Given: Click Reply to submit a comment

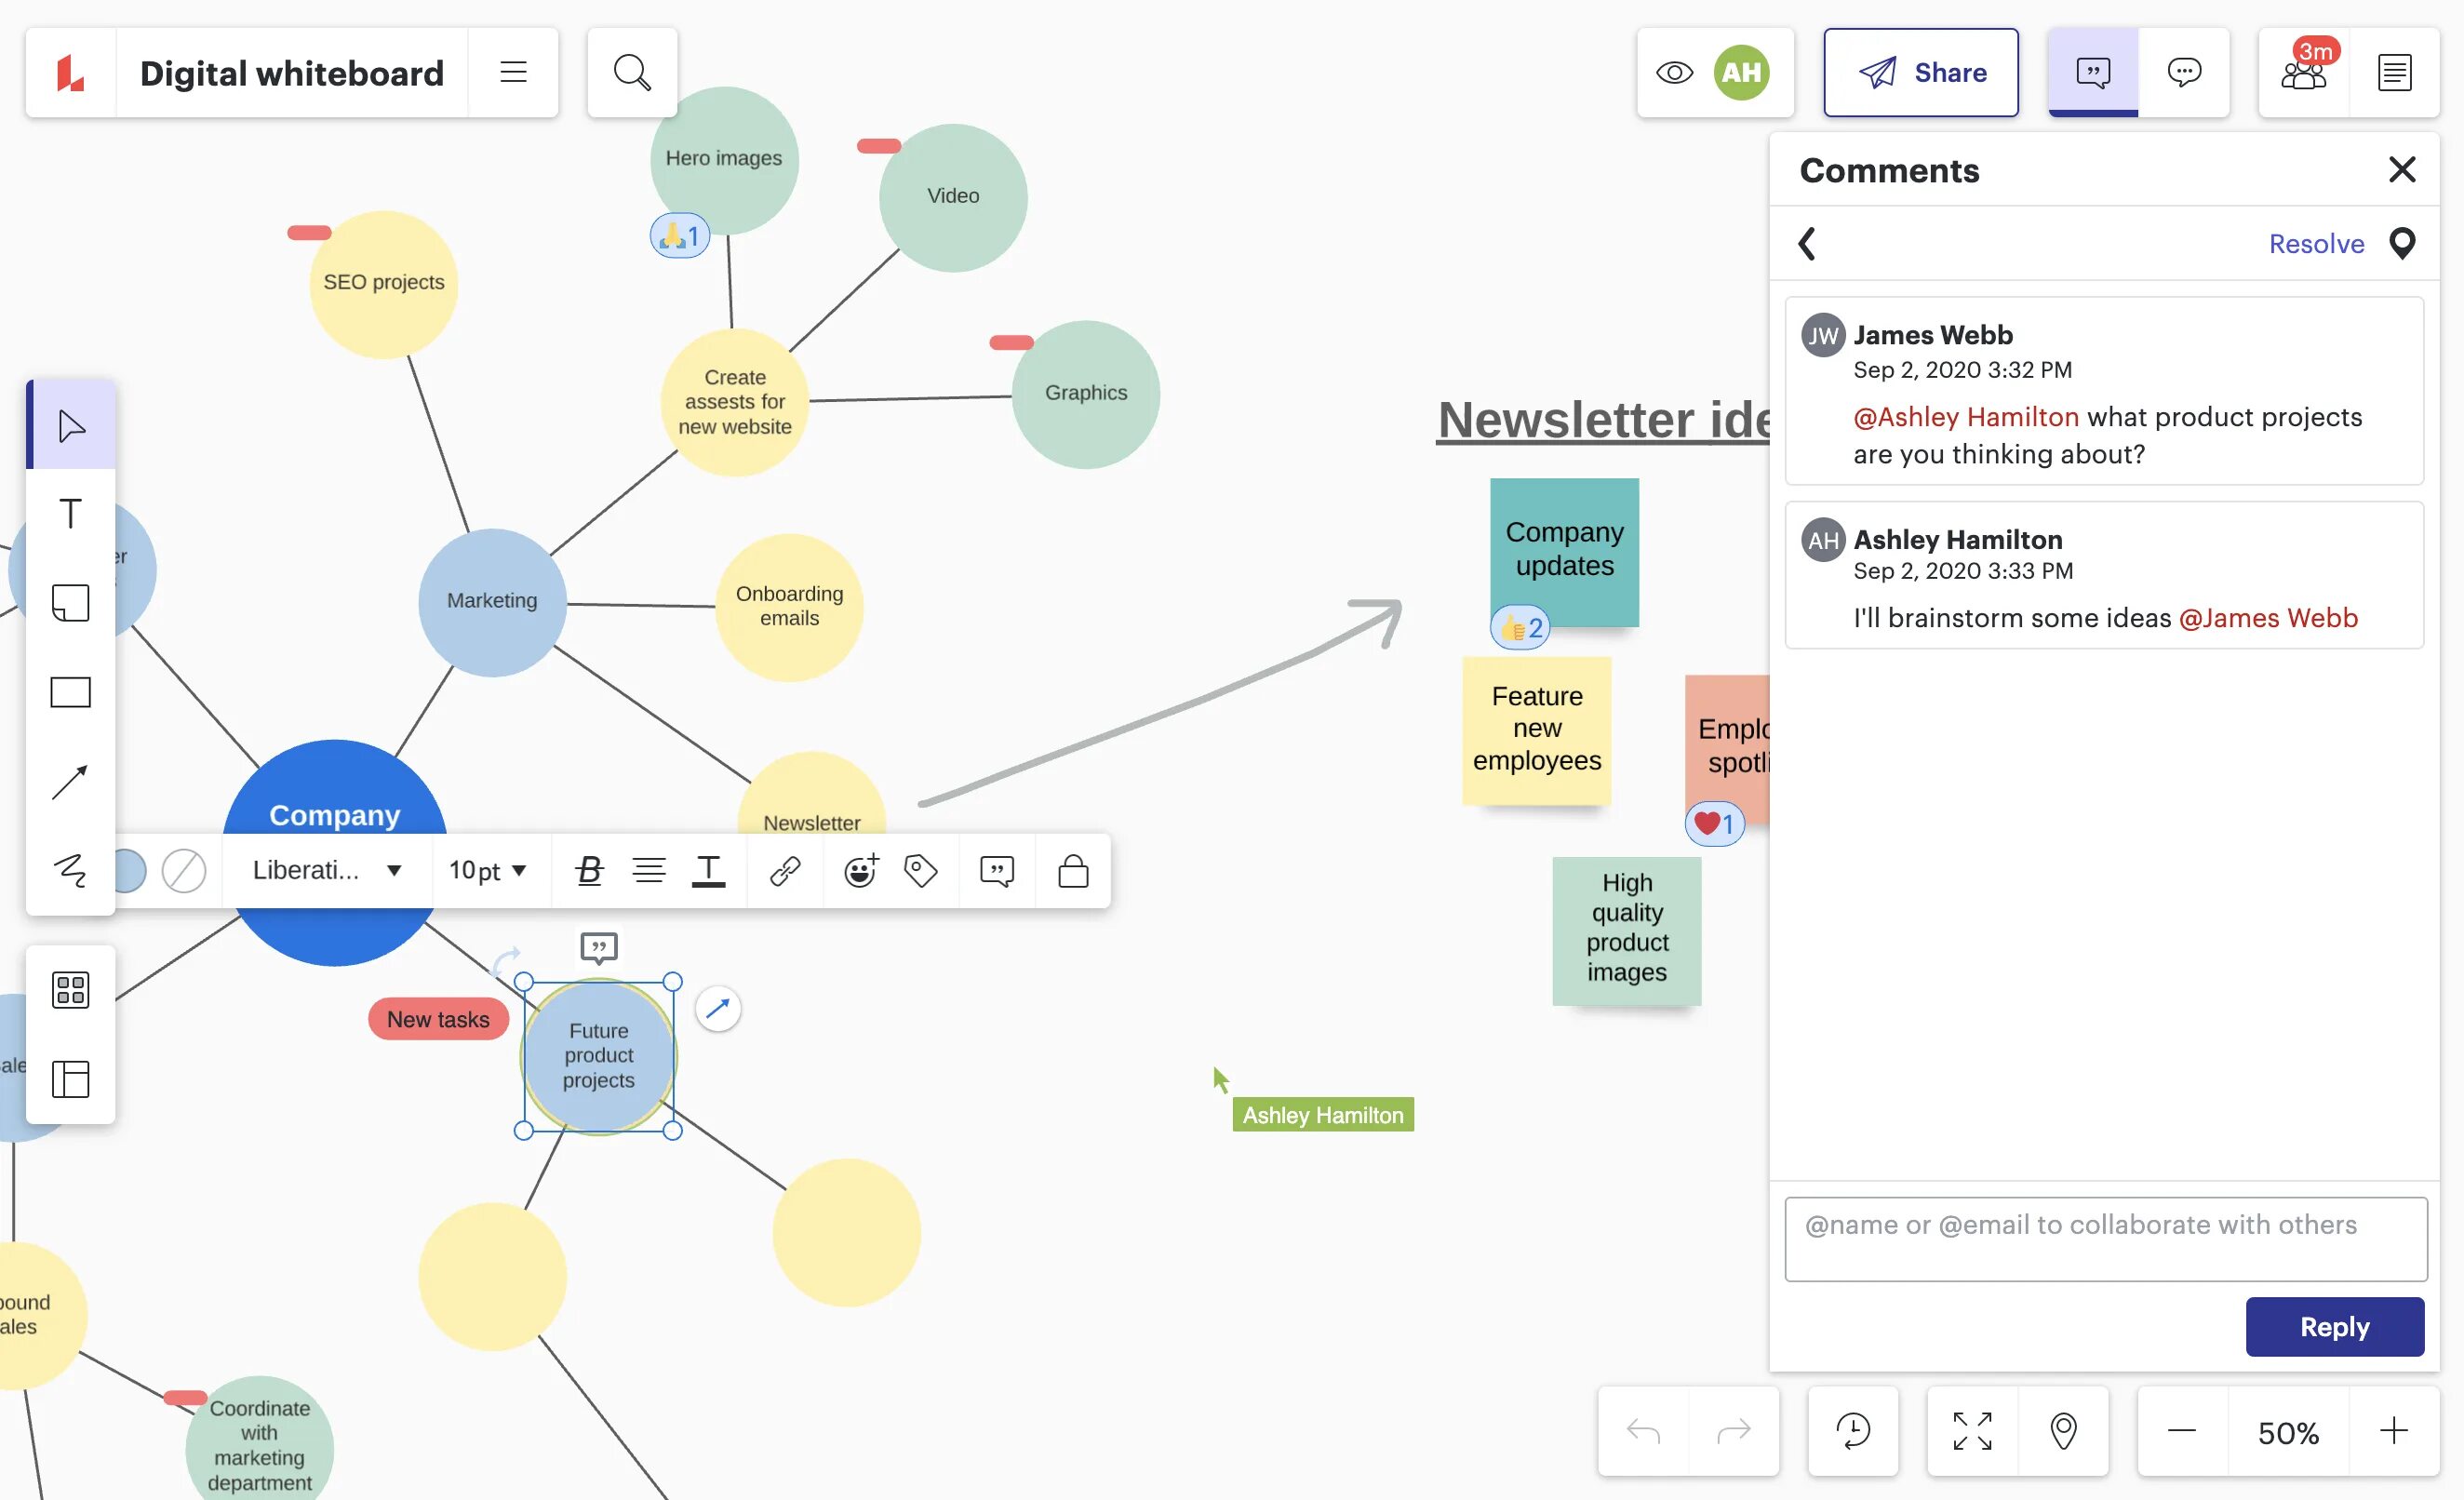Looking at the screenshot, I should click(2336, 1328).
